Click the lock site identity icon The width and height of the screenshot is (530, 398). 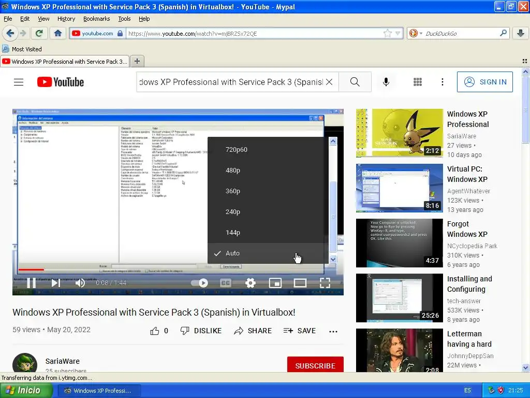(x=120, y=33)
